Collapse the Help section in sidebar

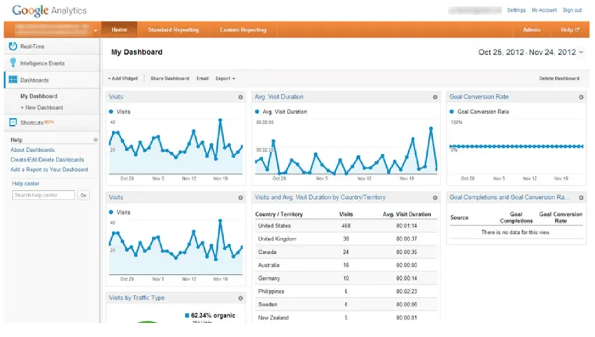(x=96, y=140)
